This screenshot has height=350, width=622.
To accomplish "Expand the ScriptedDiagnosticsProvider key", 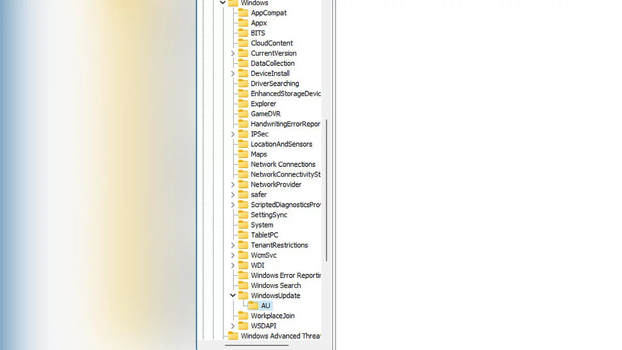I will [233, 205].
